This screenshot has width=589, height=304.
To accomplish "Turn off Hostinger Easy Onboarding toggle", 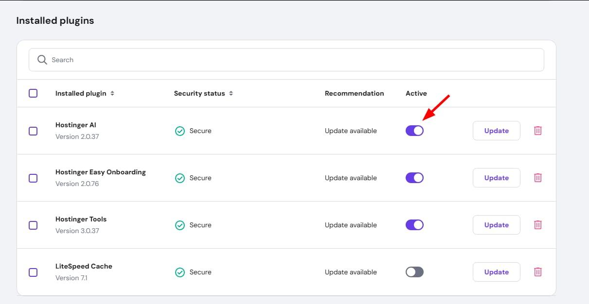I will point(414,178).
